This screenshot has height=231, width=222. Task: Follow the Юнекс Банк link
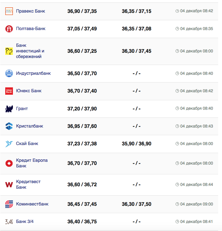point(29,91)
